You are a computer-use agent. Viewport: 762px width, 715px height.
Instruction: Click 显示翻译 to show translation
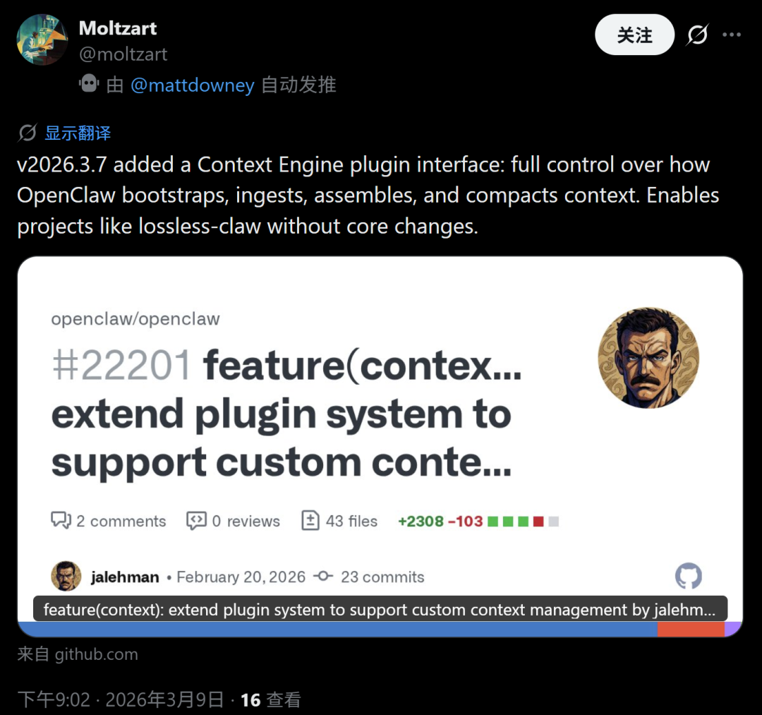(x=78, y=133)
